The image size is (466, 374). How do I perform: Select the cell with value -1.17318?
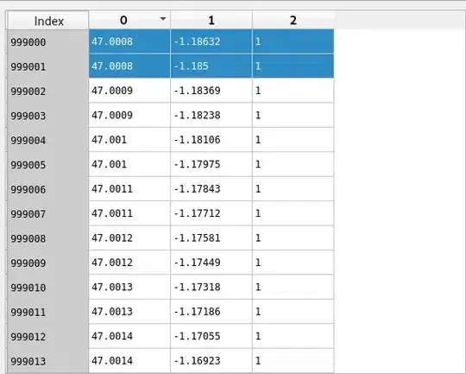(x=211, y=287)
